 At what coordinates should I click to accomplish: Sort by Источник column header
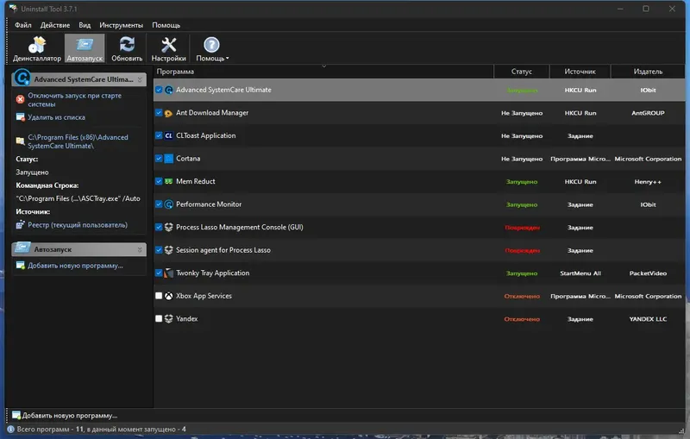580,72
